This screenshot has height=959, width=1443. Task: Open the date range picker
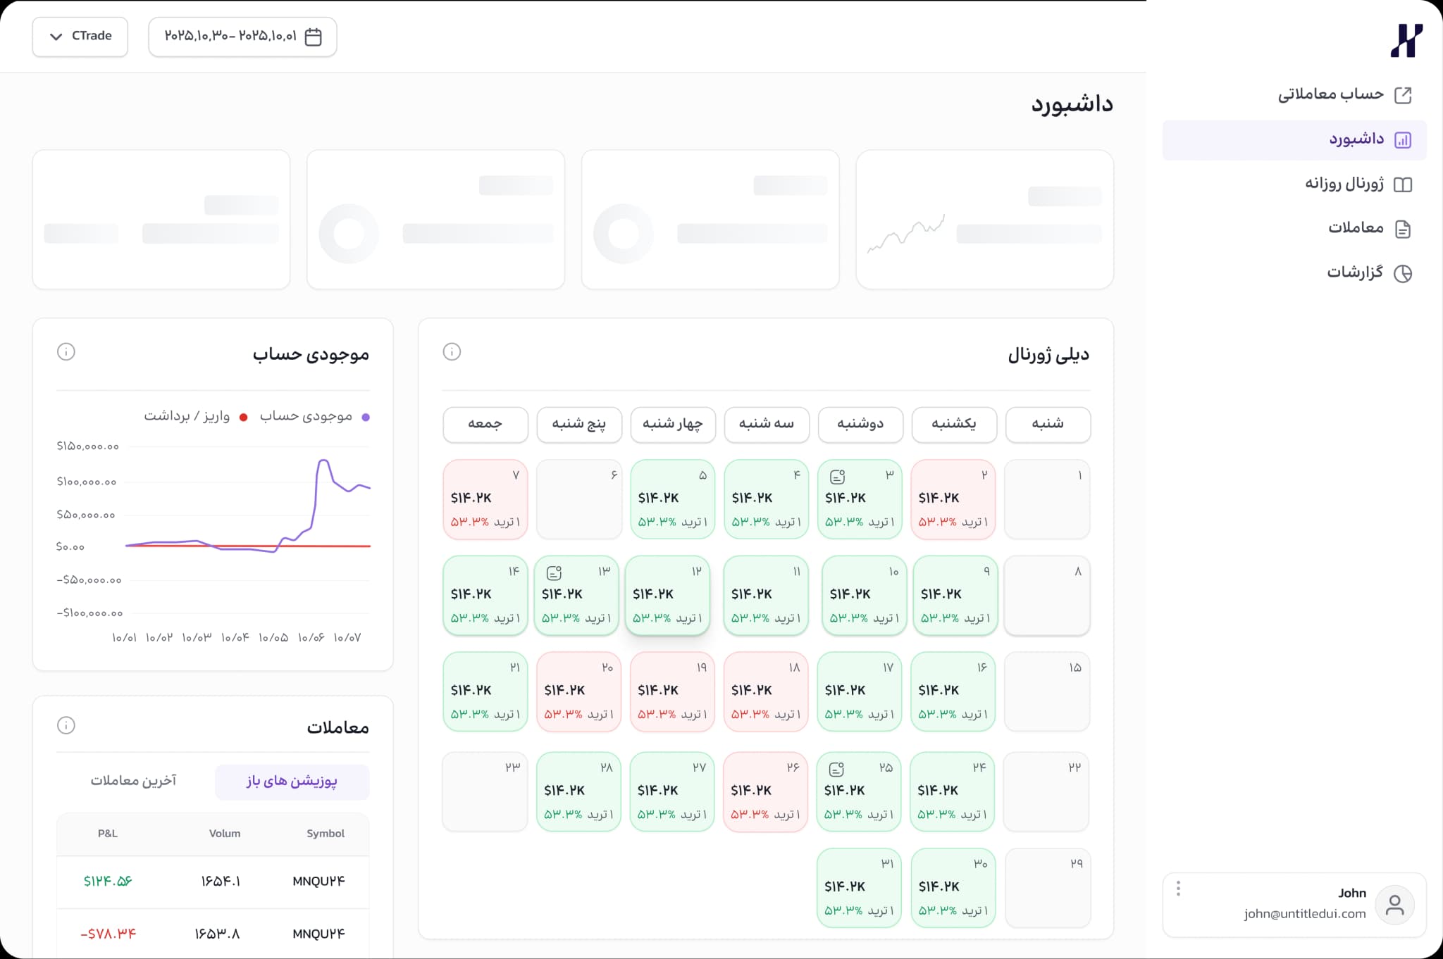tap(242, 37)
